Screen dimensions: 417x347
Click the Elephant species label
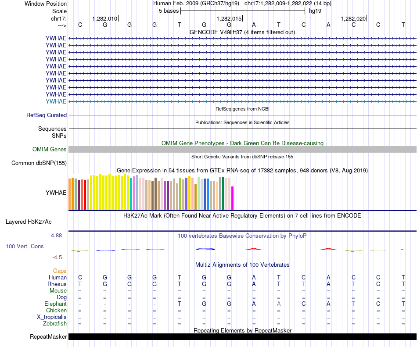click(55, 304)
